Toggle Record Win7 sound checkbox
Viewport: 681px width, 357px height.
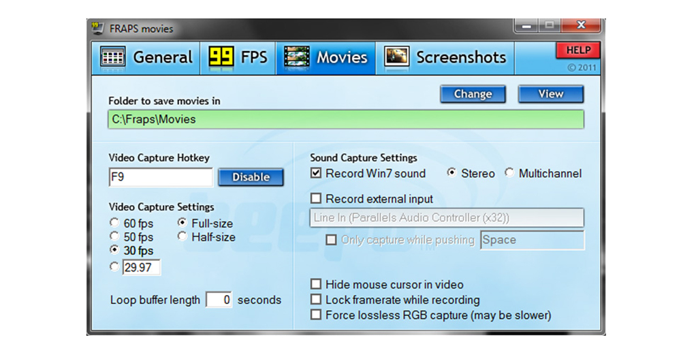(316, 173)
